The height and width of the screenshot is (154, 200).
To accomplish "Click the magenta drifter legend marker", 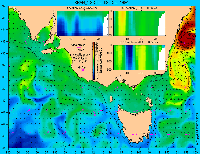I will click(83, 70).
